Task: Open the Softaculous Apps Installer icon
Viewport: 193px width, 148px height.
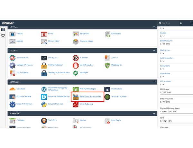Action: coord(76,97)
